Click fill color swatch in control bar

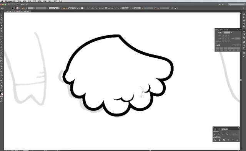(x=13, y=8)
